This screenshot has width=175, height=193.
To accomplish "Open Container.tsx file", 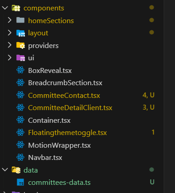I will tap(49, 121).
